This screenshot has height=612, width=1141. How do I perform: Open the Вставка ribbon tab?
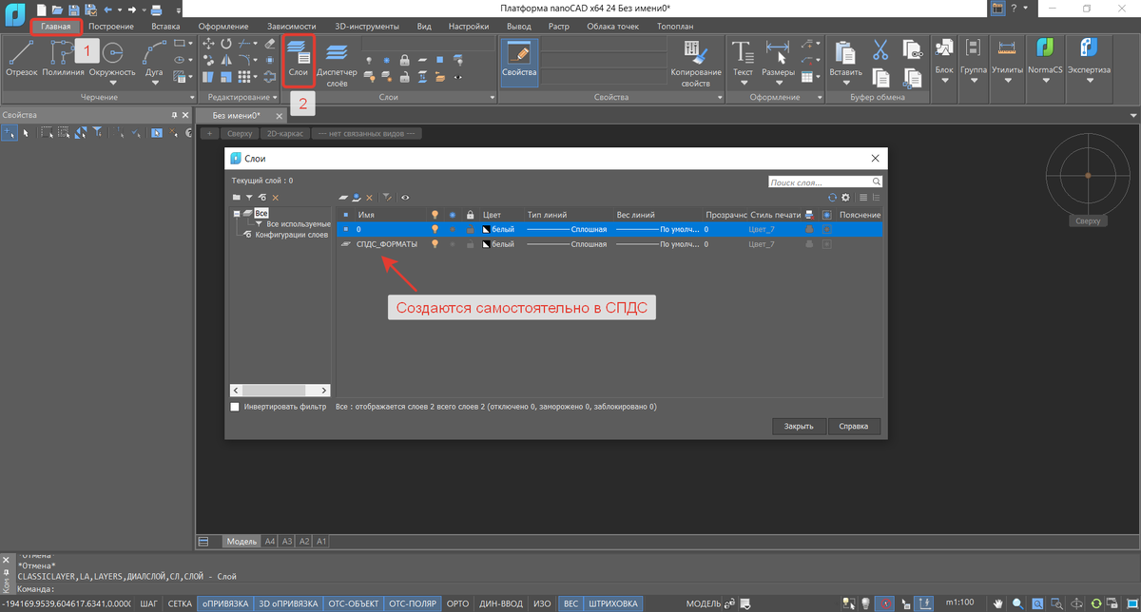[165, 27]
